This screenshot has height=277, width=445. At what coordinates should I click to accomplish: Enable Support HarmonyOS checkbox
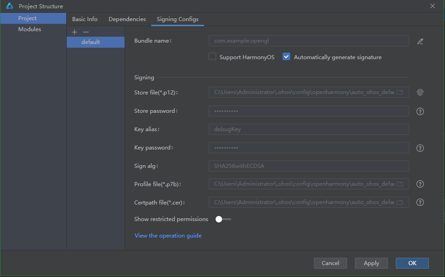[212, 57]
